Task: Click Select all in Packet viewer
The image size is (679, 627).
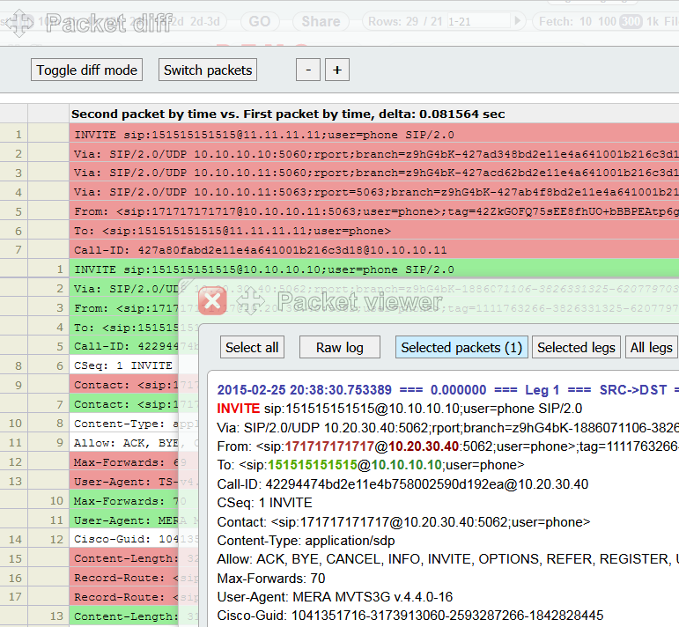Action: (x=252, y=348)
